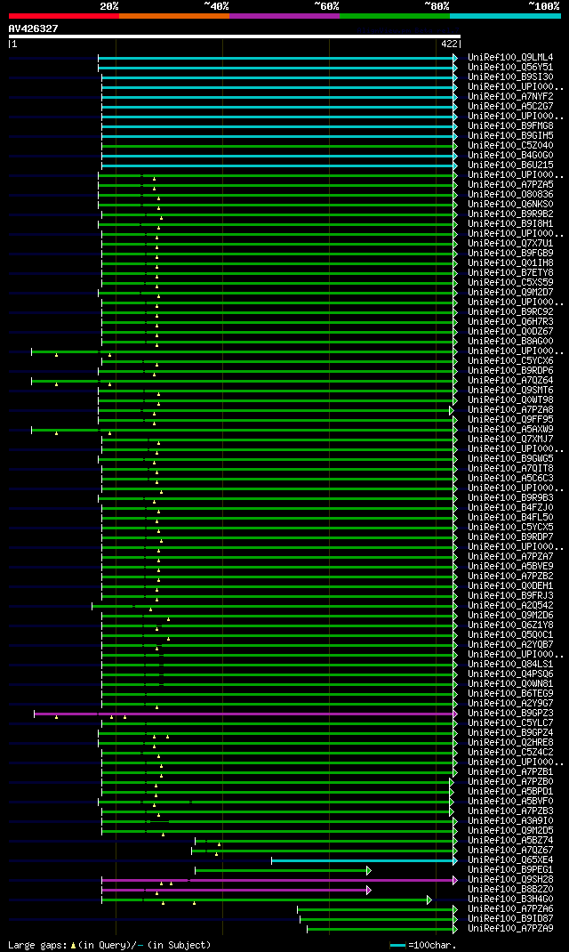Open hit UniRef100_A7NYF2

[510, 97]
